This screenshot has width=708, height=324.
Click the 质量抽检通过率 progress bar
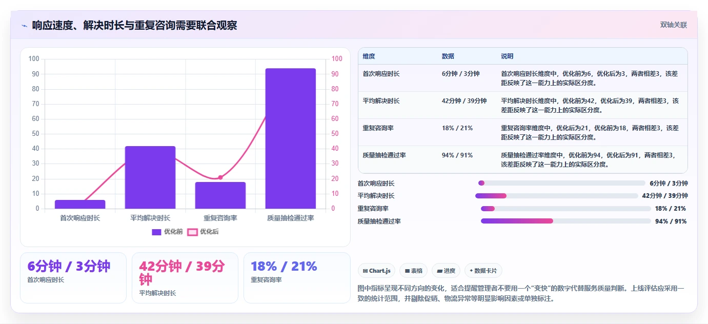point(565,221)
